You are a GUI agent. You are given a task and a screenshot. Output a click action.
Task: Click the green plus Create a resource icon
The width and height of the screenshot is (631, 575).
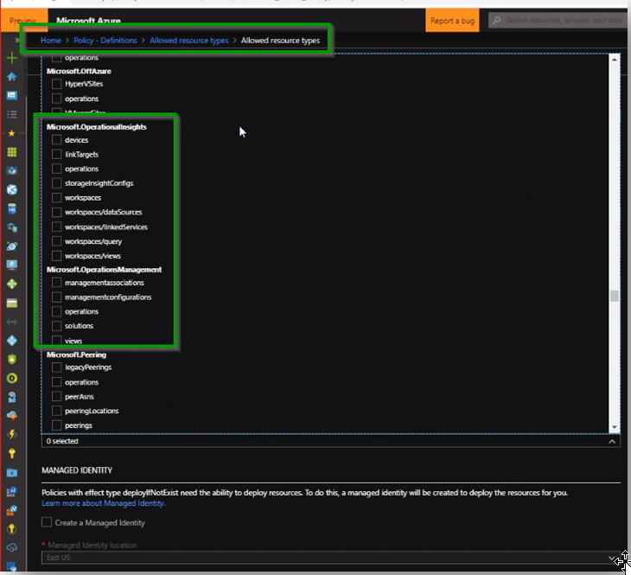pos(12,58)
